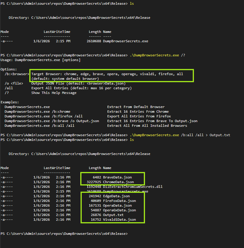Viewport: 244px width, 248px height.
Task: Click the Output.txt file name in listing
Action: (113, 215)
